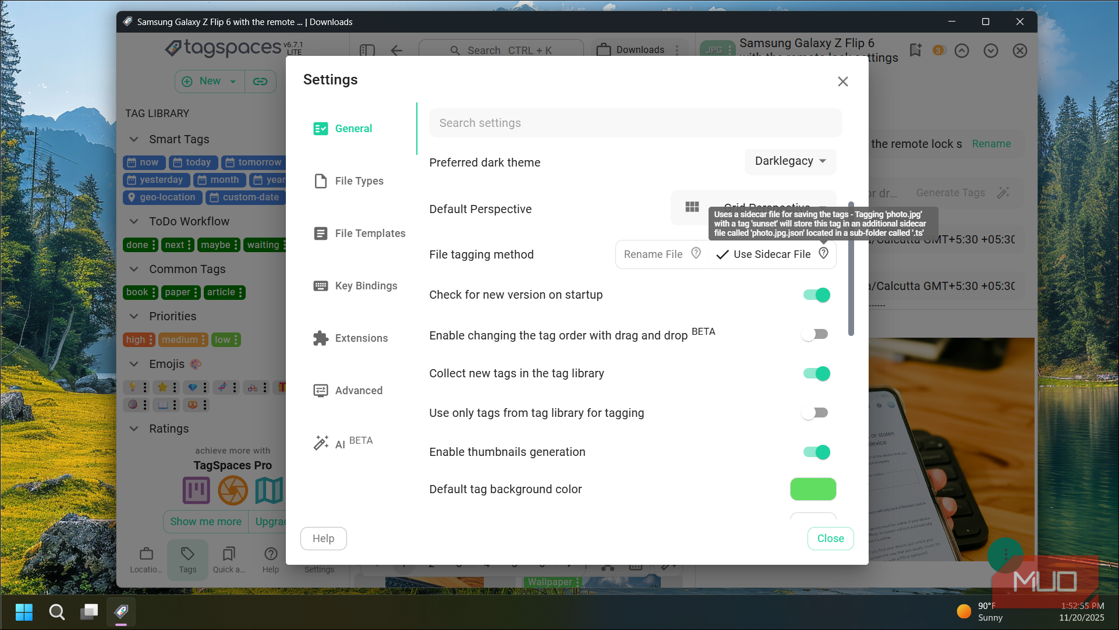Screen dimensions: 1119x630
Task: Collapse the ToDo Workflow group
Action: (134, 221)
